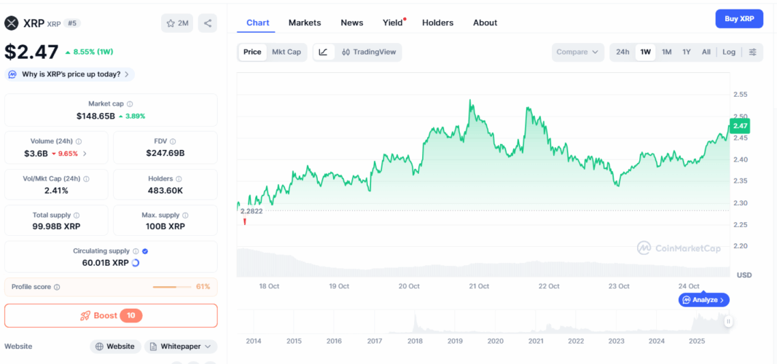Click the Profile score info icon
This screenshot has width=777, height=364.
[x=57, y=287]
